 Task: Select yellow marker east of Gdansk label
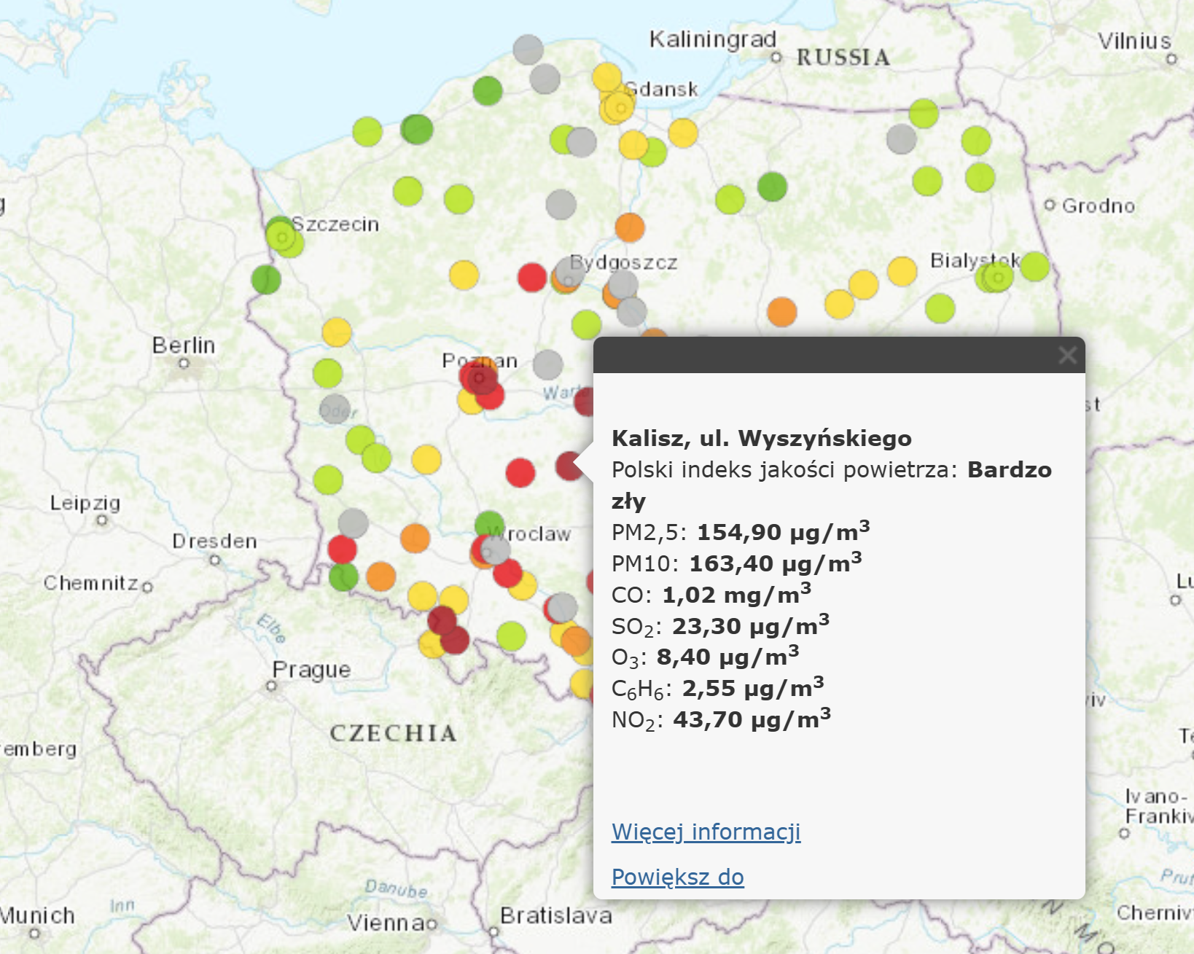[x=683, y=133]
